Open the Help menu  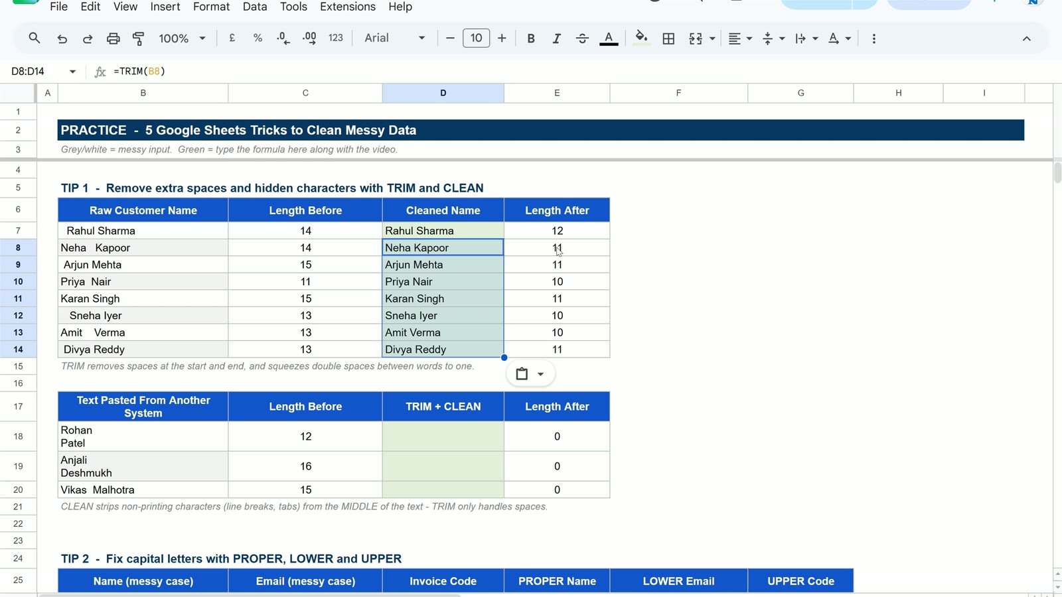tap(400, 7)
